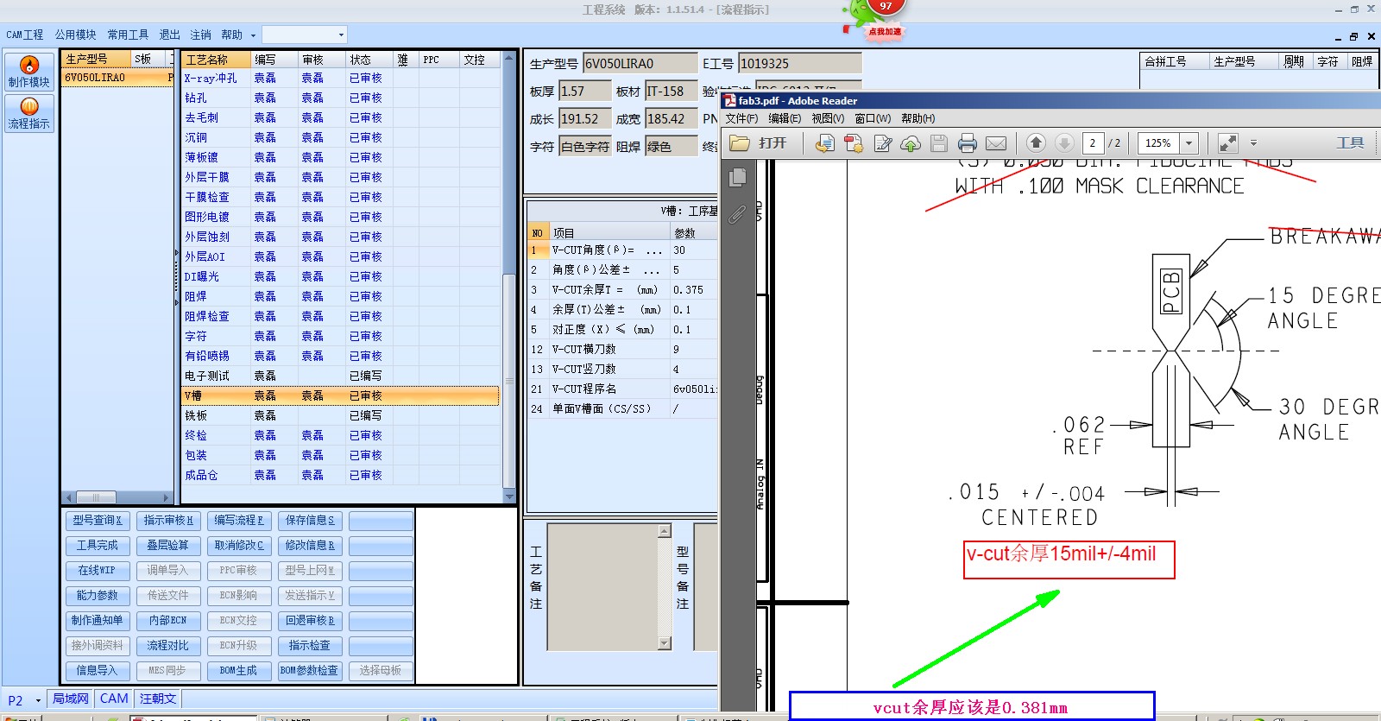
Task: Print the PDF using printer icon
Action: pos(968,143)
